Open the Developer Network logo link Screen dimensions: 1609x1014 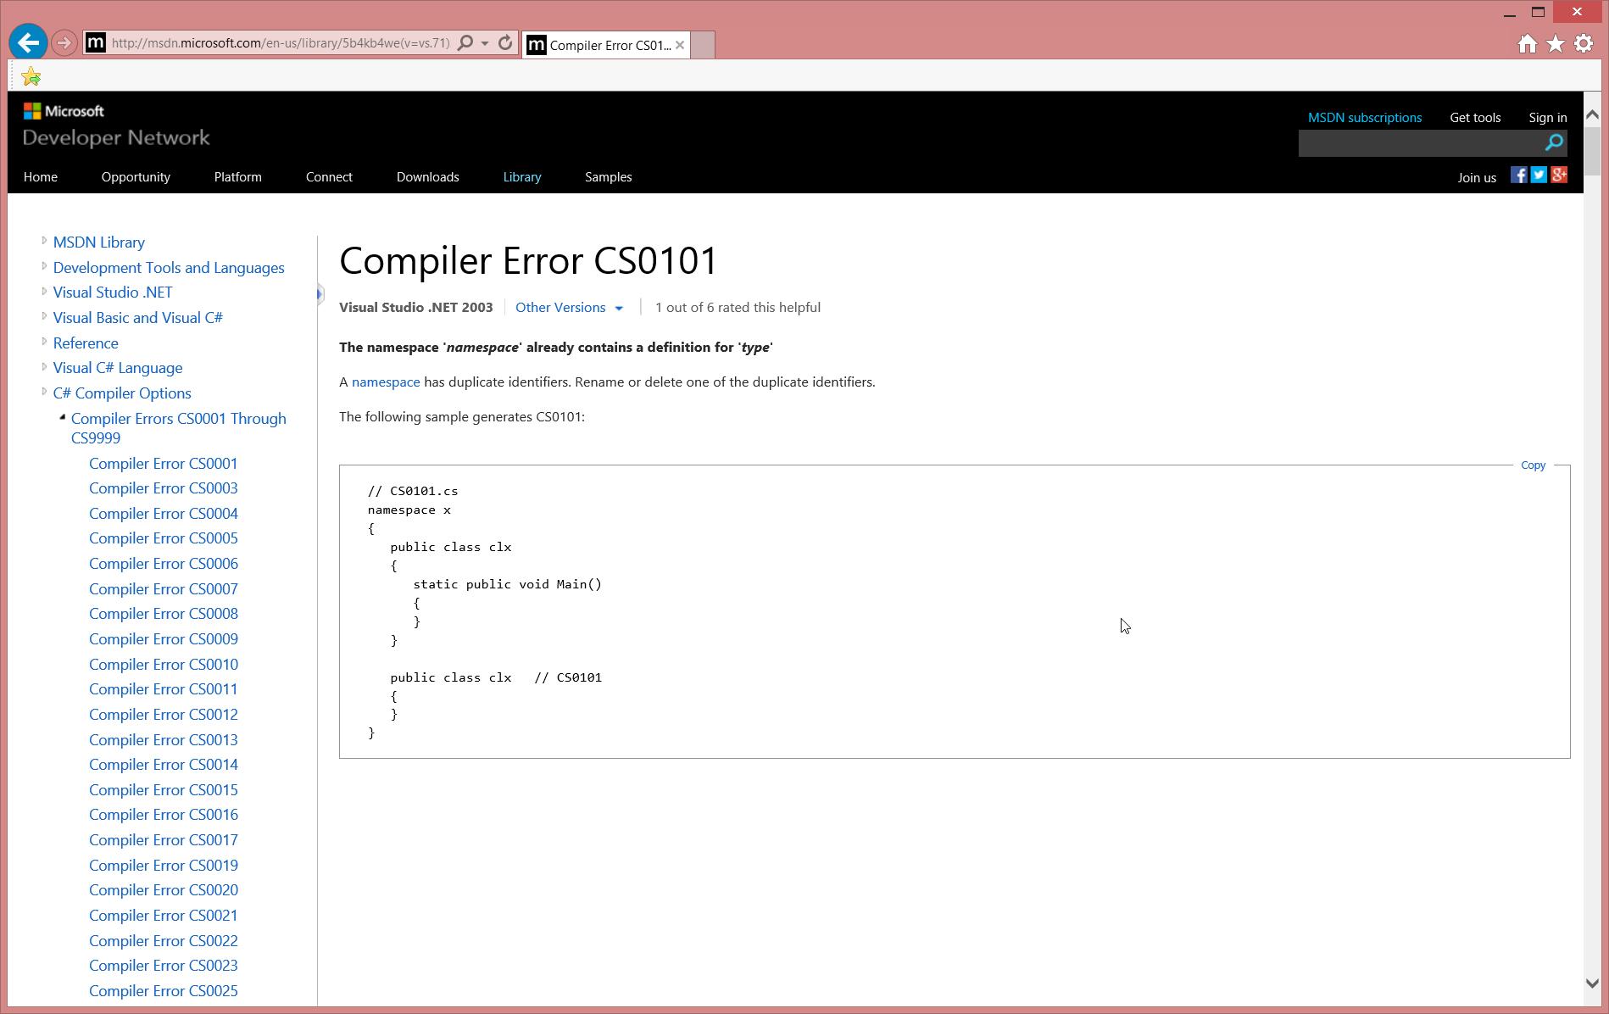[116, 137]
